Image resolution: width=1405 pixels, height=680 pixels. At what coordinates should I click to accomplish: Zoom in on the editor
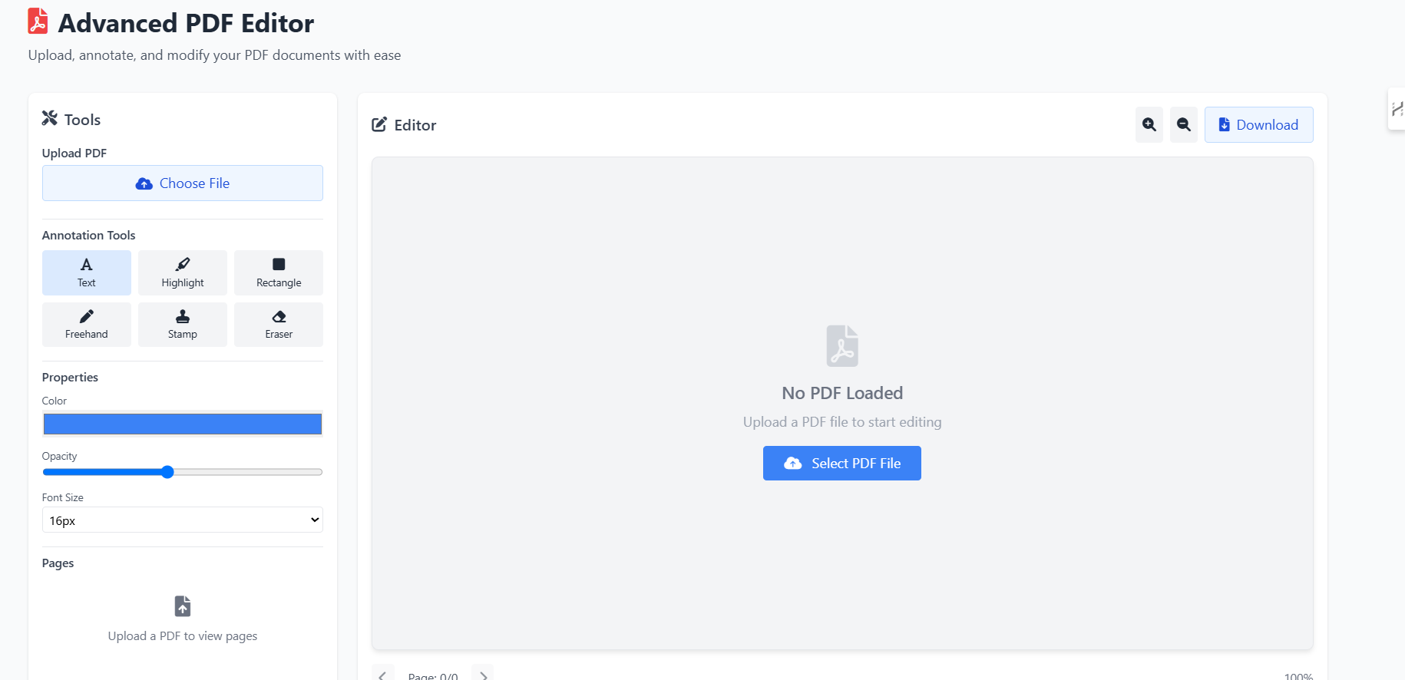(1149, 124)
